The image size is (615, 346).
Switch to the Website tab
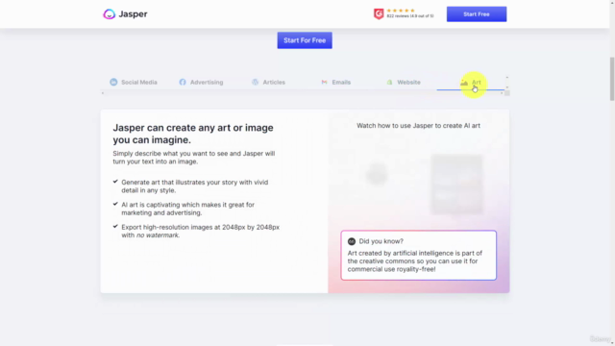point(404,82)
